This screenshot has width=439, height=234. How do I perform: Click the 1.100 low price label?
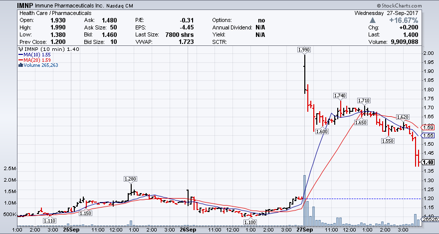click(x=250, y=222)
